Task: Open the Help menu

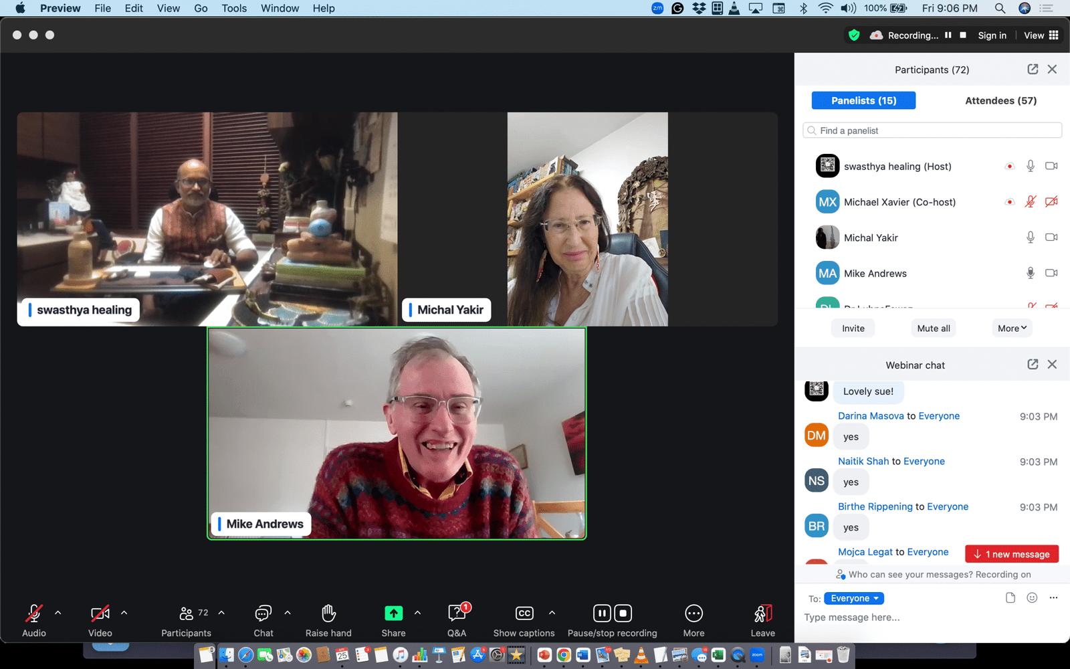Action: (x=324, y=8)
